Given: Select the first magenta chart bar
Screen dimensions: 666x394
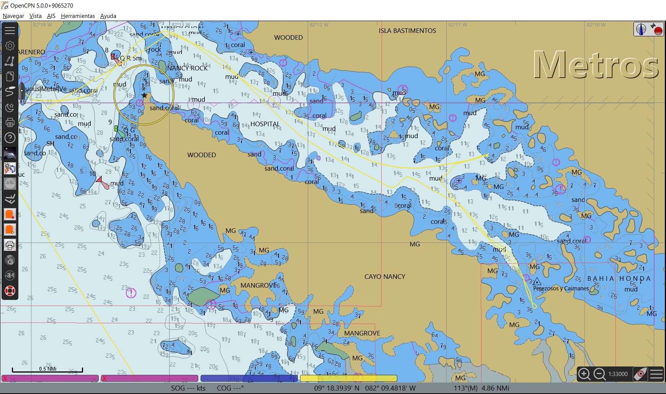Looking at the screenshot, I should (x=50, y=378).
